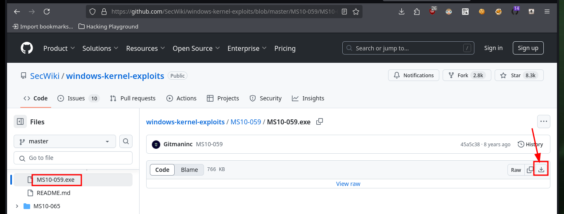Go back to the previous browser page
The width and height of the screenshot is (564, 214).
pos(17,12)
